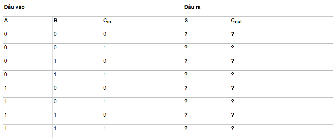Image resolution: width=335 pixels, height=140 pixels.
Task: Click the B value 1 in row 0 1 0
Action: 55,61
